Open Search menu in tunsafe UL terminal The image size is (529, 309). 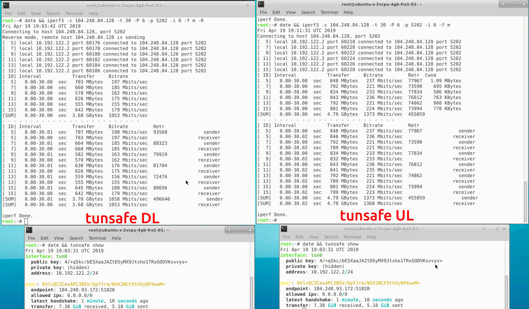click(308, 12)
